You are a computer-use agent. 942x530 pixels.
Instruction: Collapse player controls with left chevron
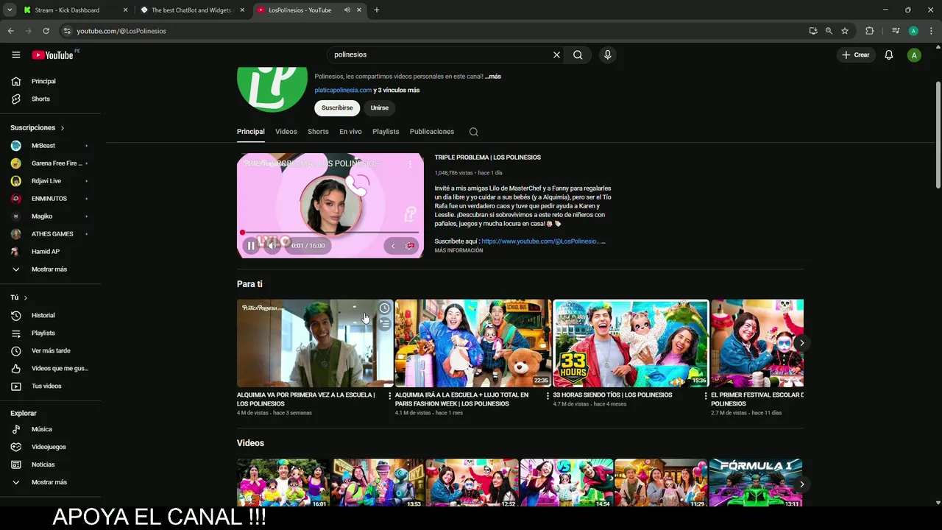pos(393,246)
